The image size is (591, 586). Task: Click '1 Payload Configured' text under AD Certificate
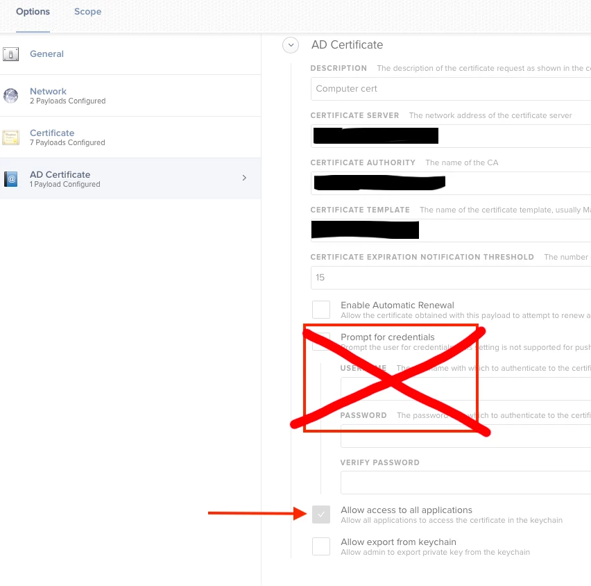point(65,184)
